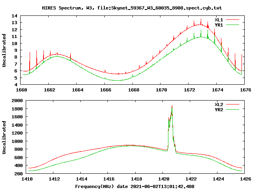Click the 5 y-axis label, top plot
Screen dimensions: 253x190
16,78
